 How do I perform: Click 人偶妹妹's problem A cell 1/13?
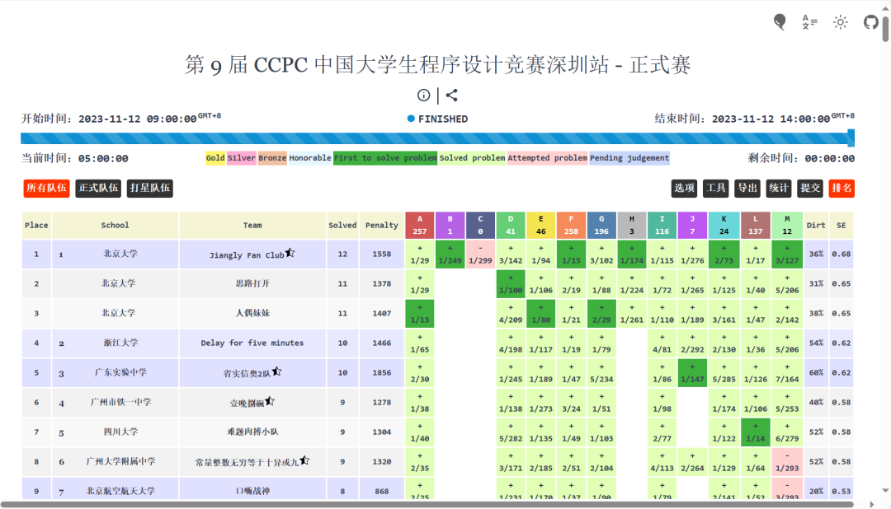coord(419,313)
